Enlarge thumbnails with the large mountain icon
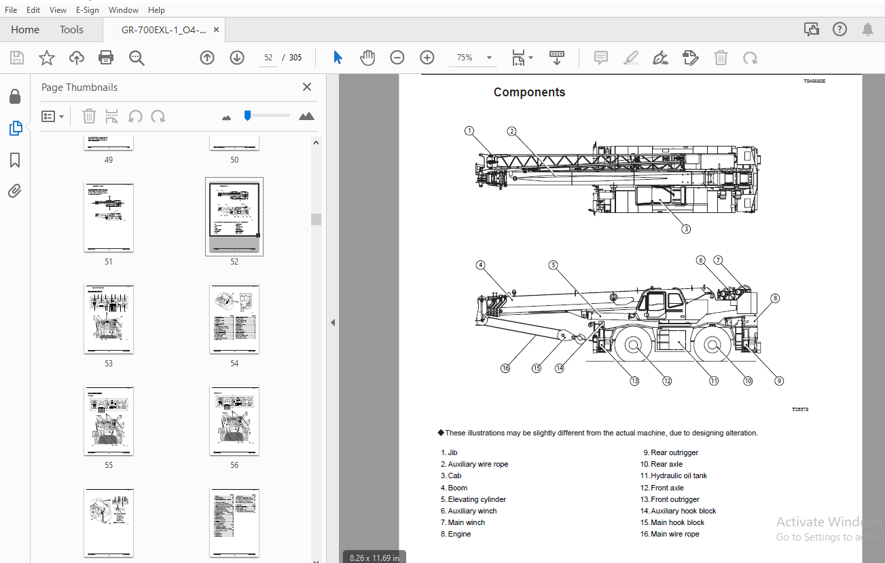 pos(306,116)
